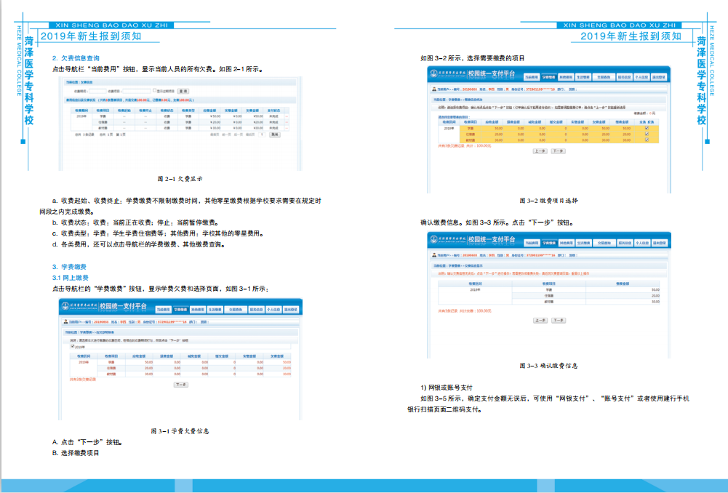Click subheading '3.1 网上缴费'

point(70,278)
